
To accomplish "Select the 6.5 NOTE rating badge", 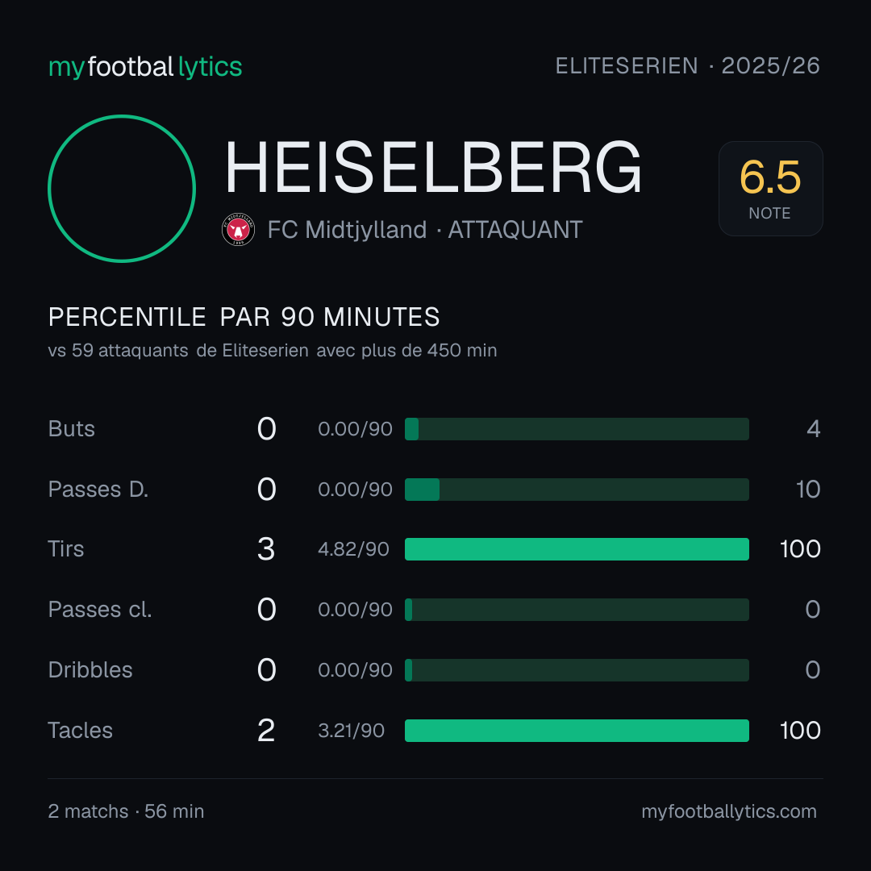I will (770, 189).
